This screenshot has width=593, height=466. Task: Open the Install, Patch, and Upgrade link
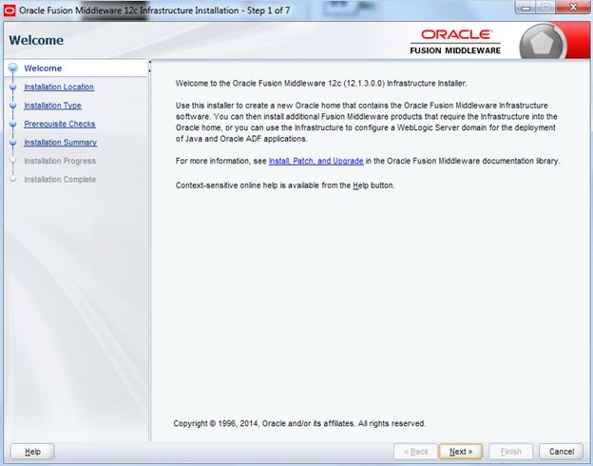[x=316, y=161]
